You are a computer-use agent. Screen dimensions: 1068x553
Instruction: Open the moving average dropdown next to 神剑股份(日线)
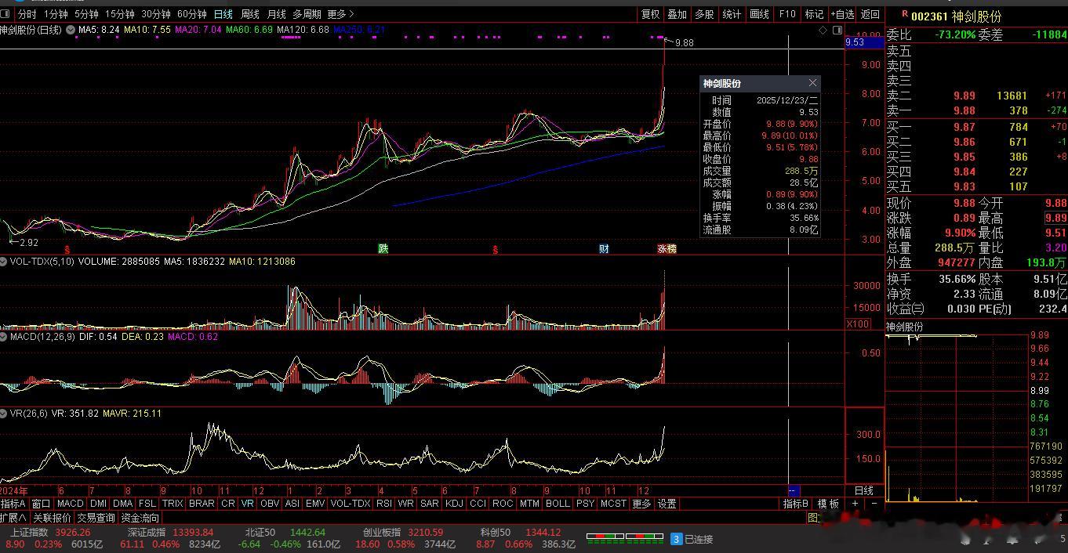pos(71,30)
